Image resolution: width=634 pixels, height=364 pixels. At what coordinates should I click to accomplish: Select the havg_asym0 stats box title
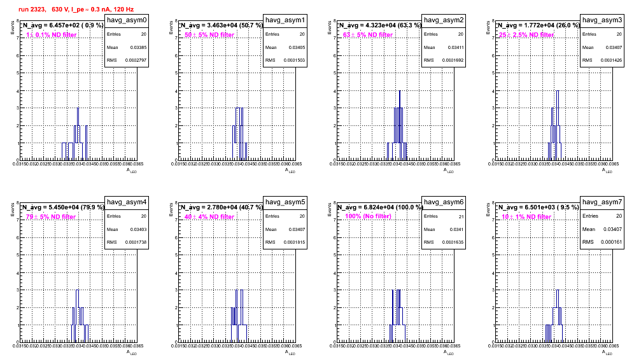(127, 20)
